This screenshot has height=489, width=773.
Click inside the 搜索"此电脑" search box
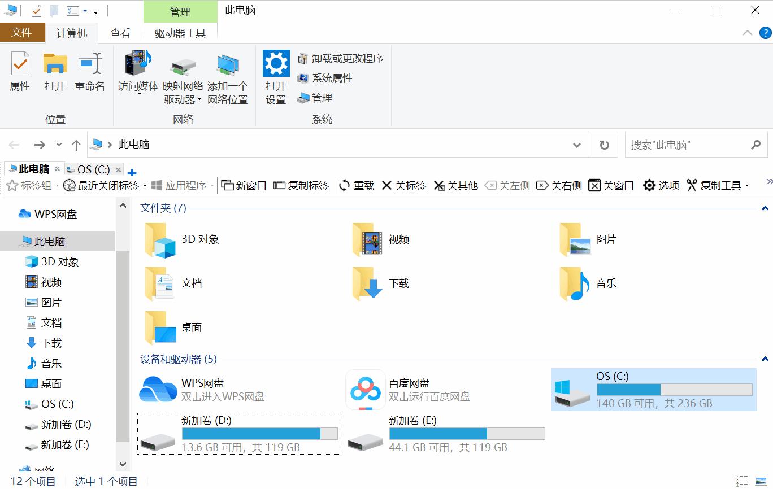tap(695, 145)
